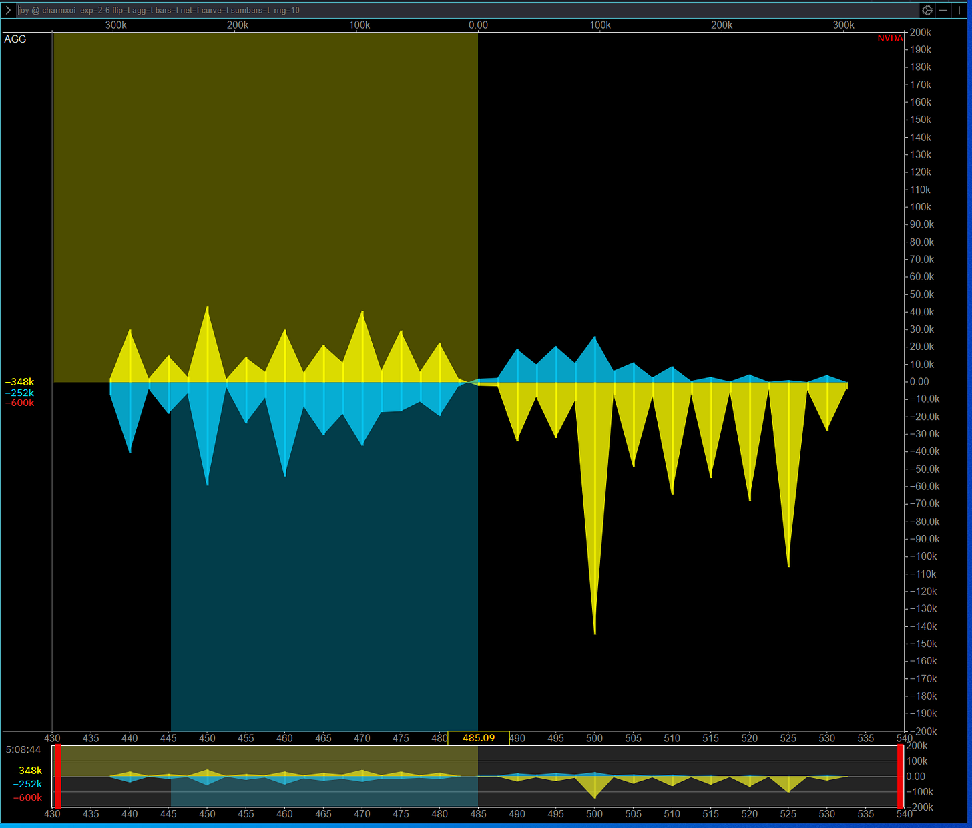
Task: Click the yellow −348k total in the main chart legend
Action: point(20,382)
